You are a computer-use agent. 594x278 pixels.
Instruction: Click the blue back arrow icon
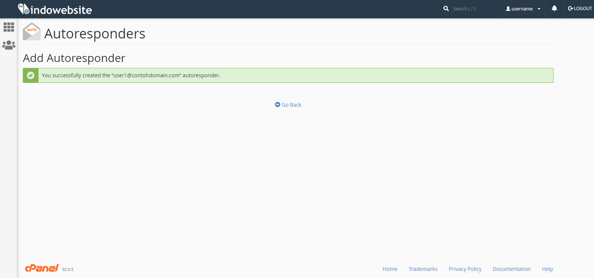[277, 105]
